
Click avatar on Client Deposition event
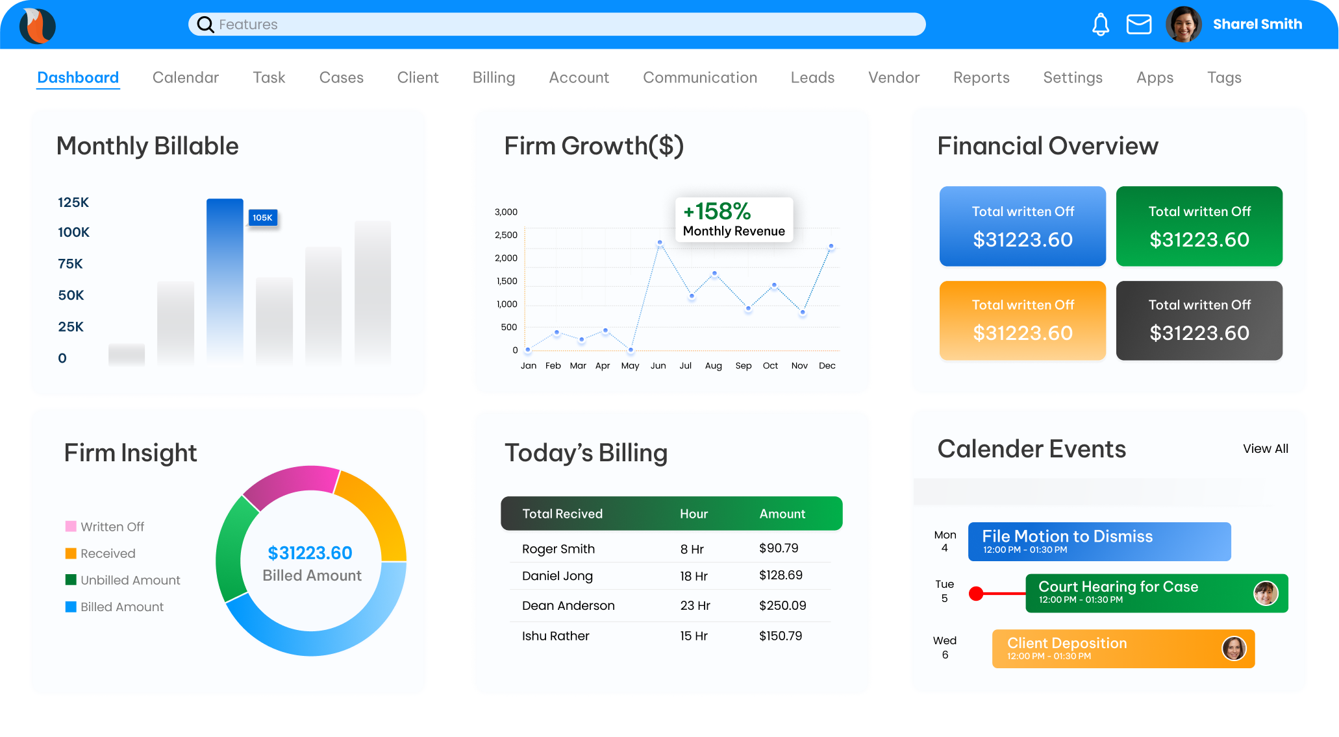pyautogui.click(x=1233, y=648)
